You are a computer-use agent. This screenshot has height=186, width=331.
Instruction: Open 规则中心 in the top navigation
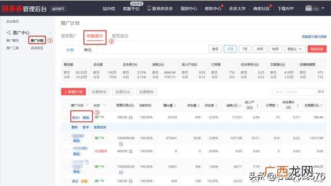click(189, 9)
